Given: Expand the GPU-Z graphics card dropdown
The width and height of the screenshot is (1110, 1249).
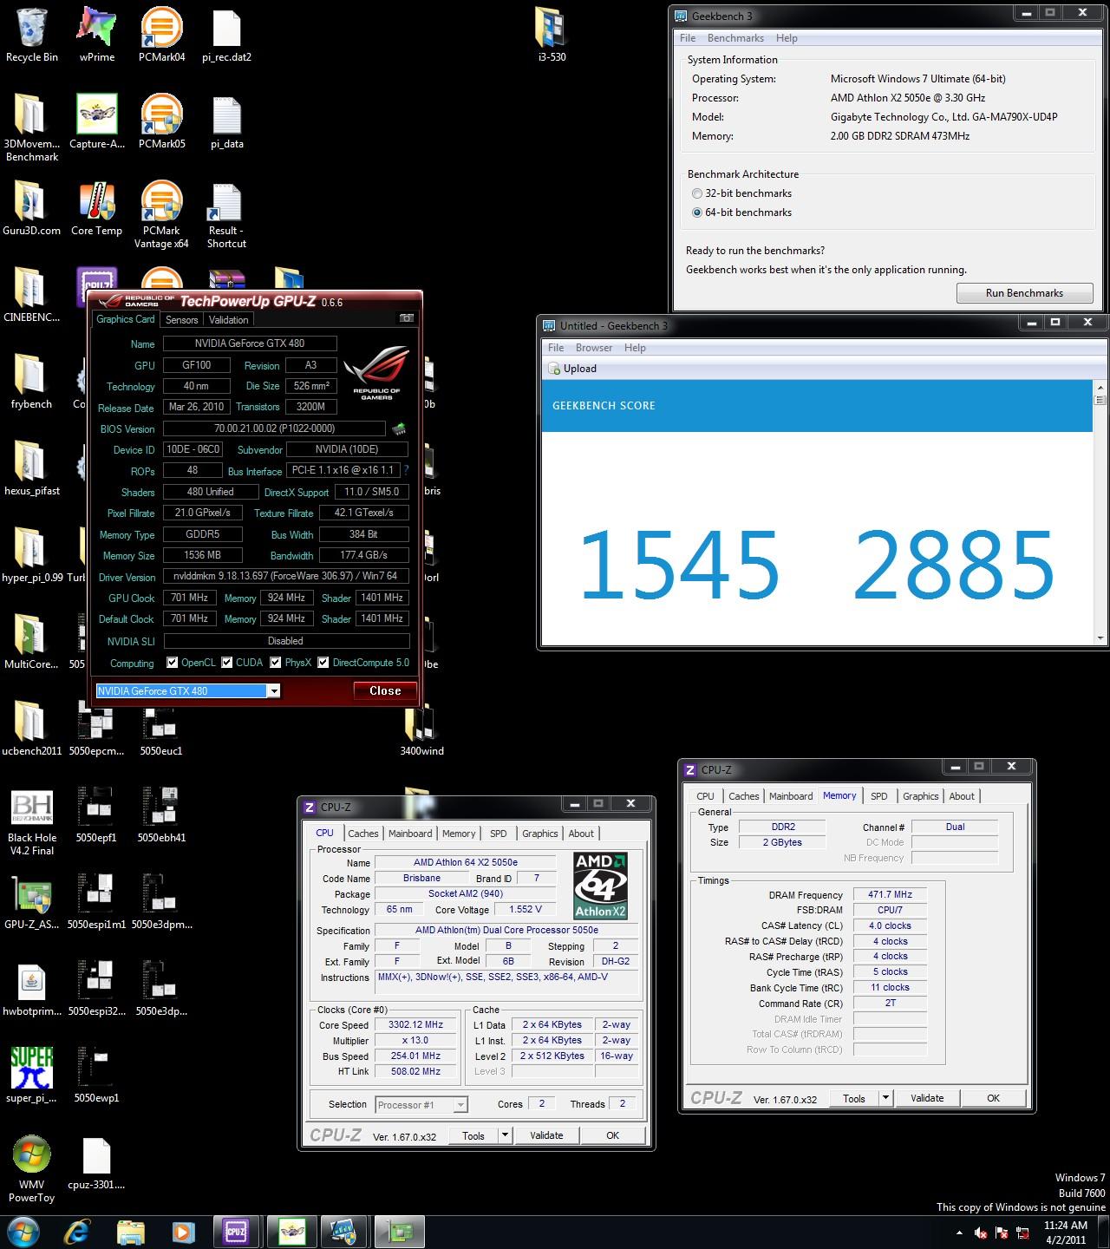Looking at the screenshot, I should pyautogui.click(x=274, y=691).
